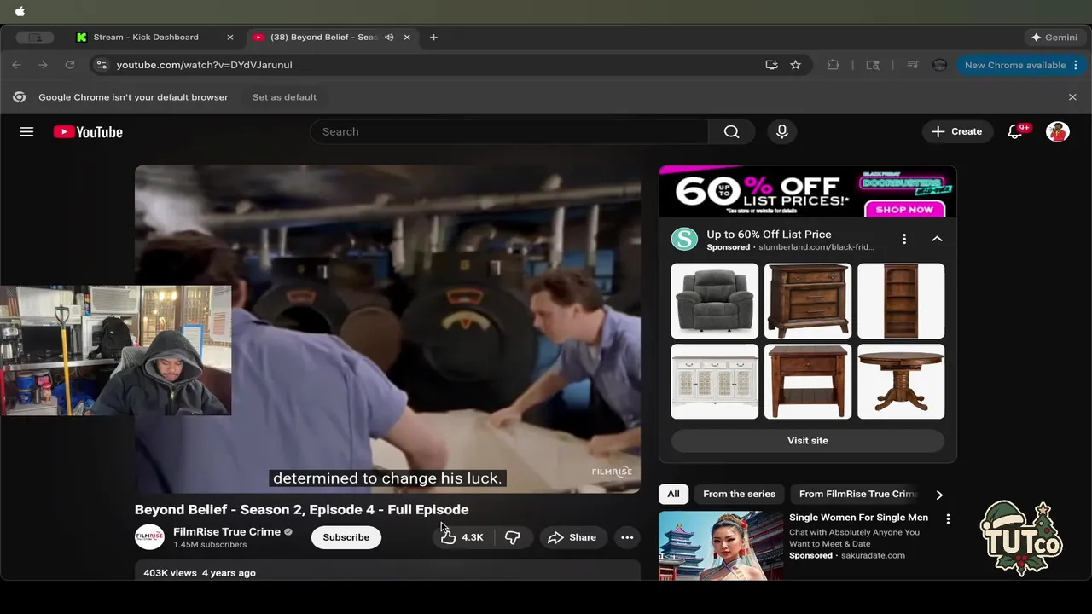
Task: Click the YouTube search magnifier button
Action: click(731, 132)
